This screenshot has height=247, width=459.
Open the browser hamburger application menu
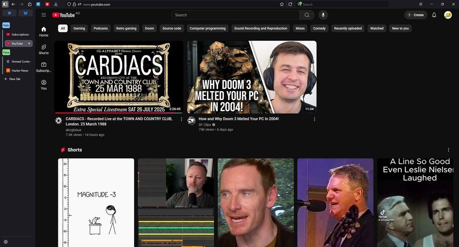click(x=420, y=5)
